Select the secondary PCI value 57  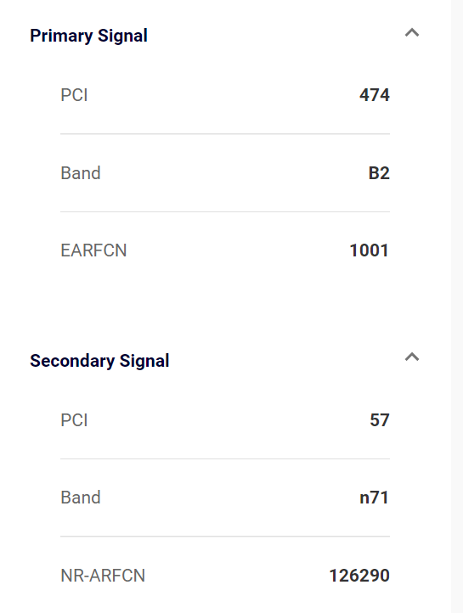coord(380,420)
